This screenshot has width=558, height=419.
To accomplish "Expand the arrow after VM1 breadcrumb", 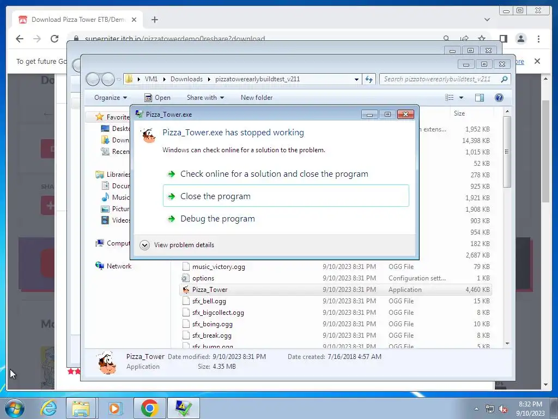I will [x=164, y=79].
